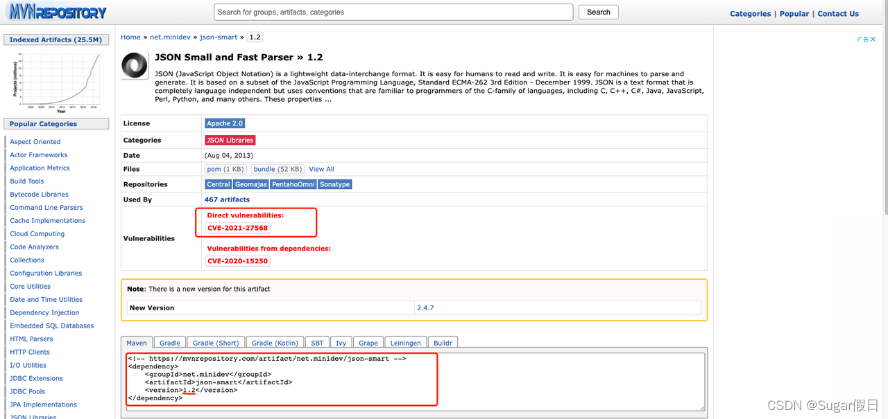
Task: Close the ad via top-right icon
Action: point(873,39)
